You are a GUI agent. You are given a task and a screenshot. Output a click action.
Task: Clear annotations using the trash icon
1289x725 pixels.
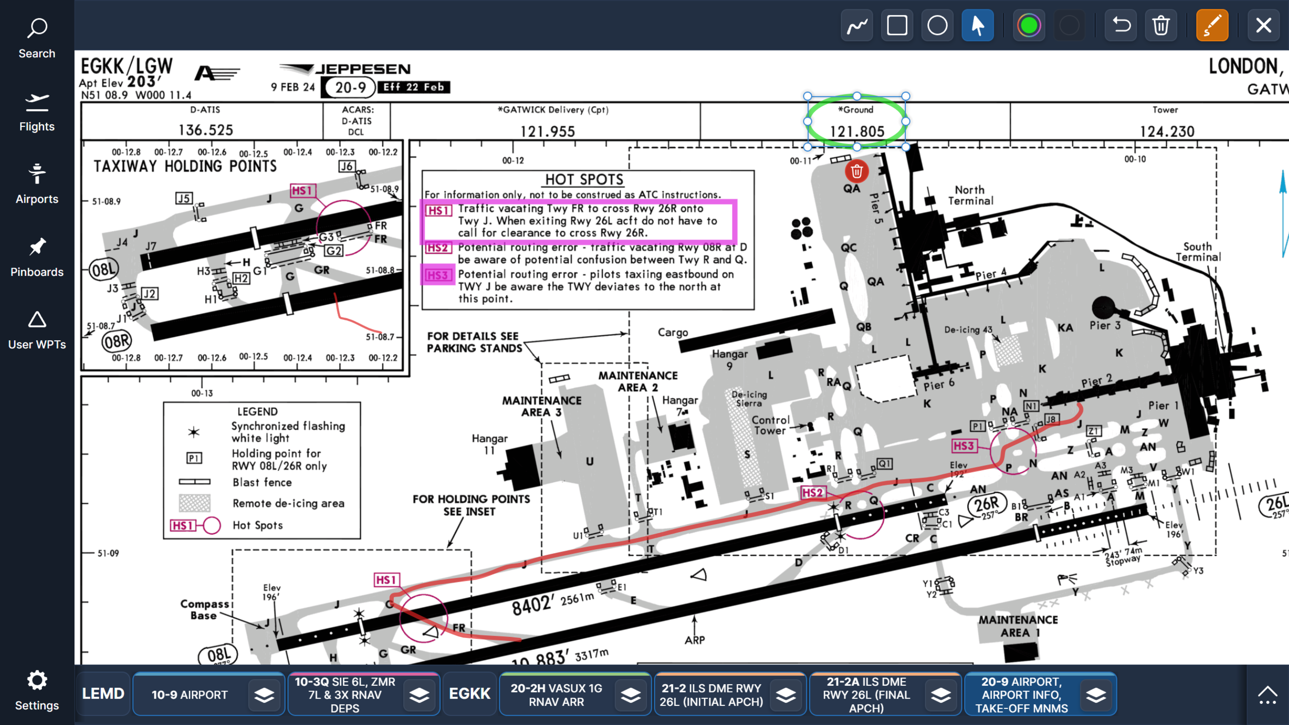(1161, 24)
